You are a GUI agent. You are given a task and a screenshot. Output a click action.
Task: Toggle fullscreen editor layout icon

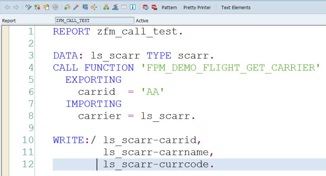(124, 7)
